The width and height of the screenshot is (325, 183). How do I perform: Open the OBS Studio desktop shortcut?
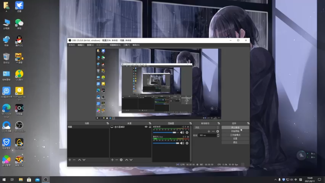point(19,127)
